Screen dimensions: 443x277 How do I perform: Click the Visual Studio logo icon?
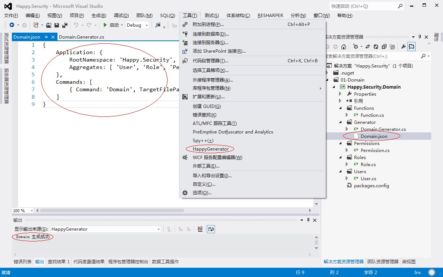8,6
